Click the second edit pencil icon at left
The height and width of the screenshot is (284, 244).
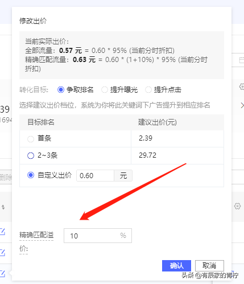(x=2, y=253)
